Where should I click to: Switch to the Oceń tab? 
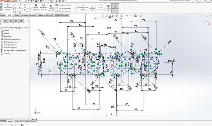[x=17, y=15]
